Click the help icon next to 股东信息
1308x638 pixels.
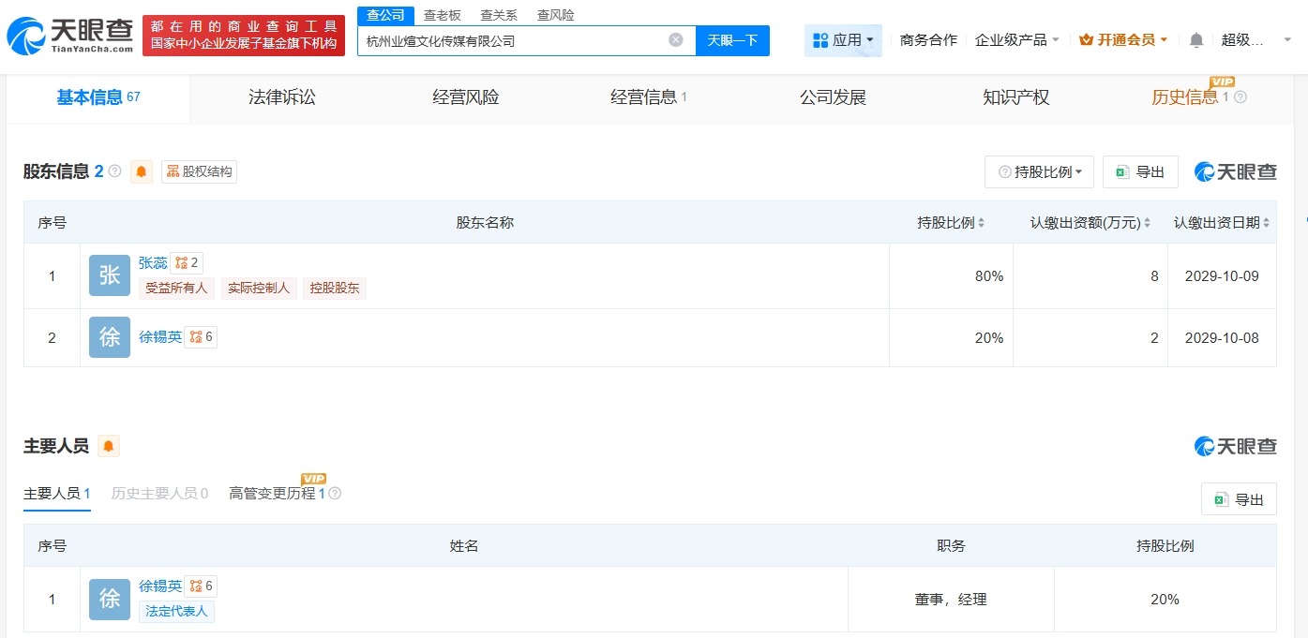114,171
